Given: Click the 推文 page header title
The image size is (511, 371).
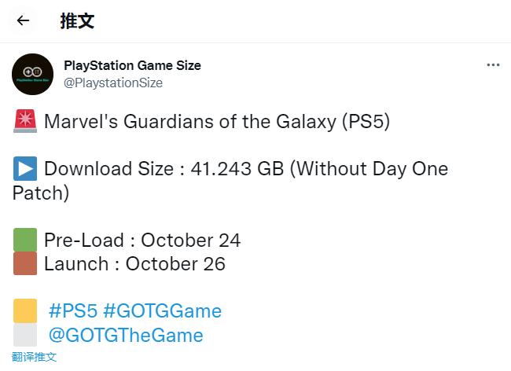Looking at the screenshot, I should click(77, 21).
